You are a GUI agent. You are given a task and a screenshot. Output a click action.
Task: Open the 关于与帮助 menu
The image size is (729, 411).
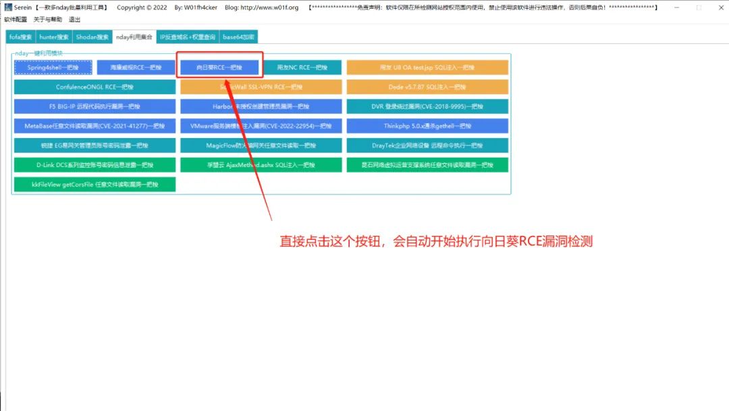(47, 20)
